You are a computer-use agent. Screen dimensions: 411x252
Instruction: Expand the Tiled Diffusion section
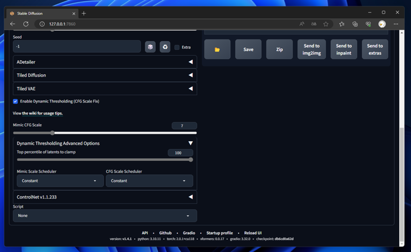[105, 76]
